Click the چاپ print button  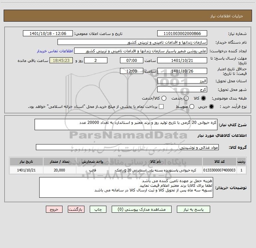point(98,209)
